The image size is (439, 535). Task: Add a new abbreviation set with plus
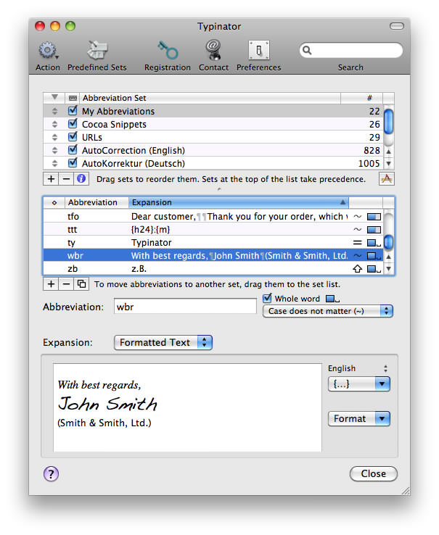coord(51,178)
